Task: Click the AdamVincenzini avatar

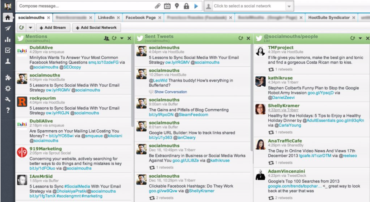Action: point(260,175)
